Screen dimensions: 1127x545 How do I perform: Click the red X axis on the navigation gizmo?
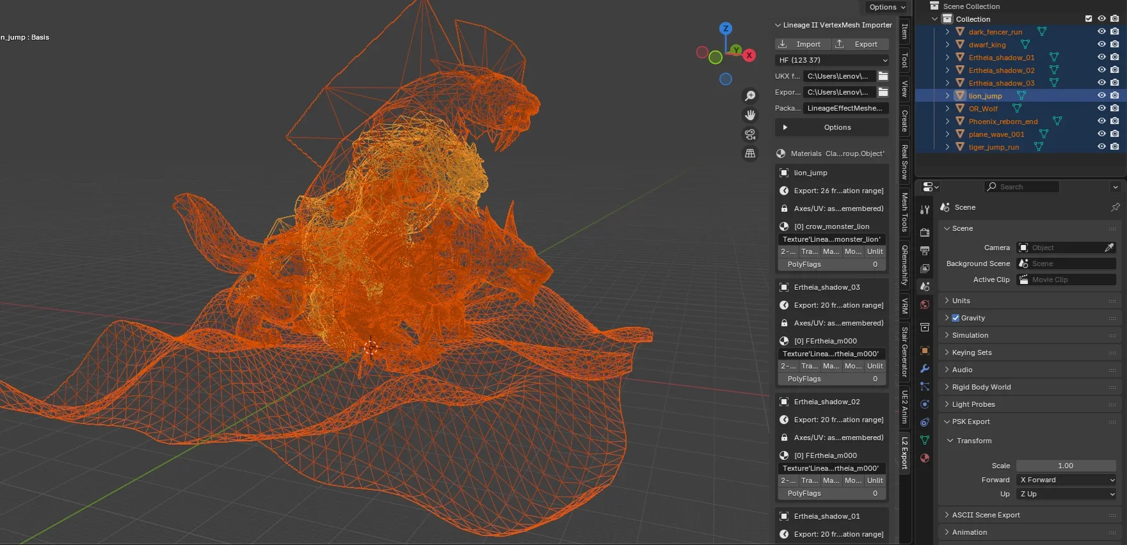pyautogui.click(x=749, y=56)
